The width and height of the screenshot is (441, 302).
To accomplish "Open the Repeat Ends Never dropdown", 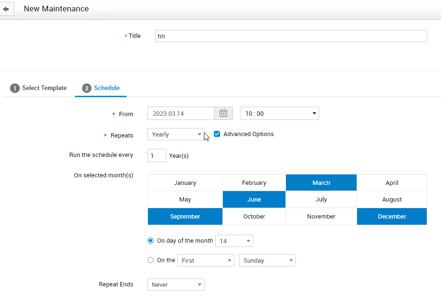I will (176, 285).
